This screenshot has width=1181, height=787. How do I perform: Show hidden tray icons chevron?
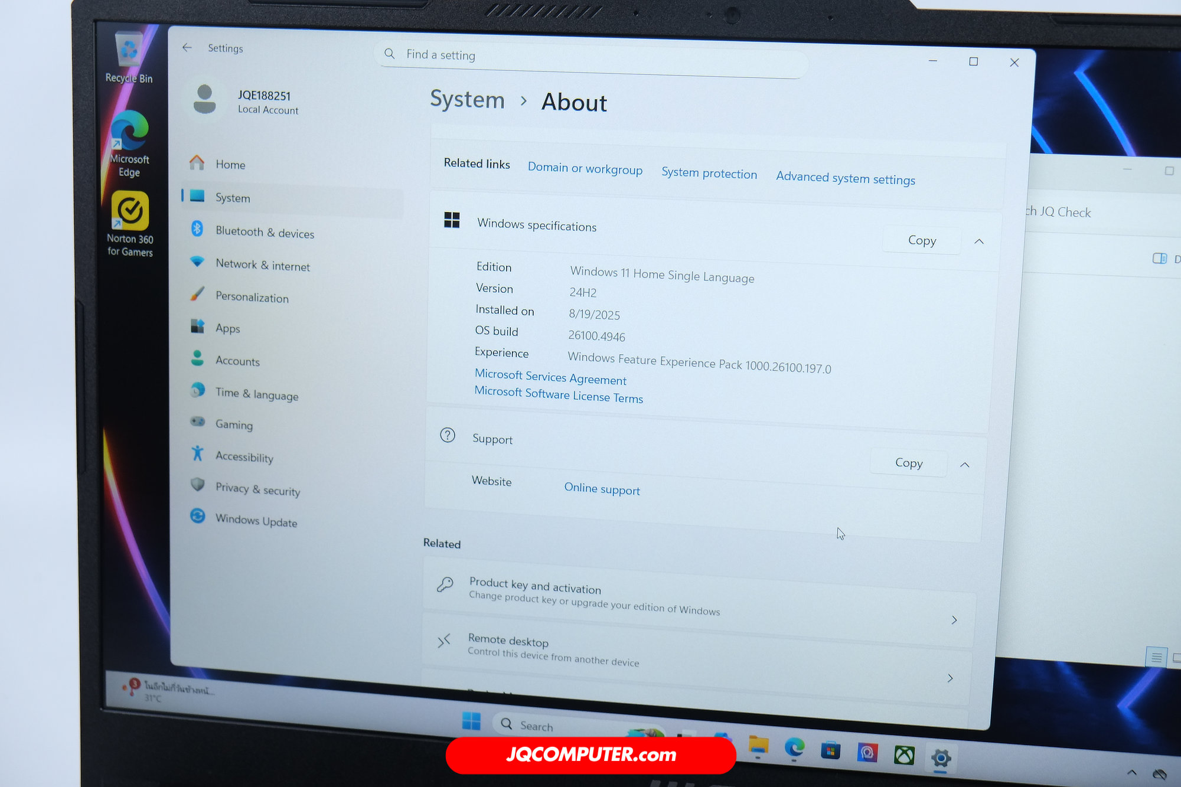(1131, 772)
